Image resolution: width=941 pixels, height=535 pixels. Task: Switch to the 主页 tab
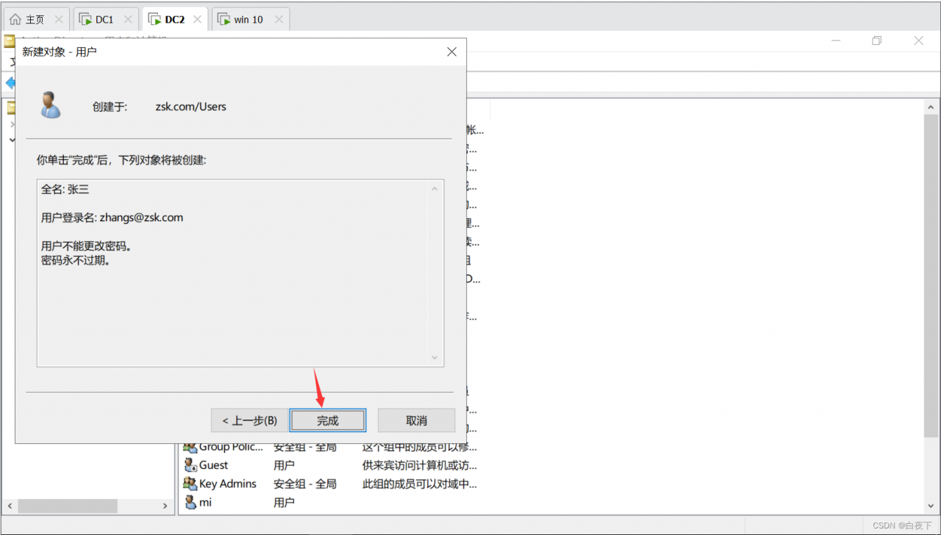pyautogui.click(x=35, y=19)
